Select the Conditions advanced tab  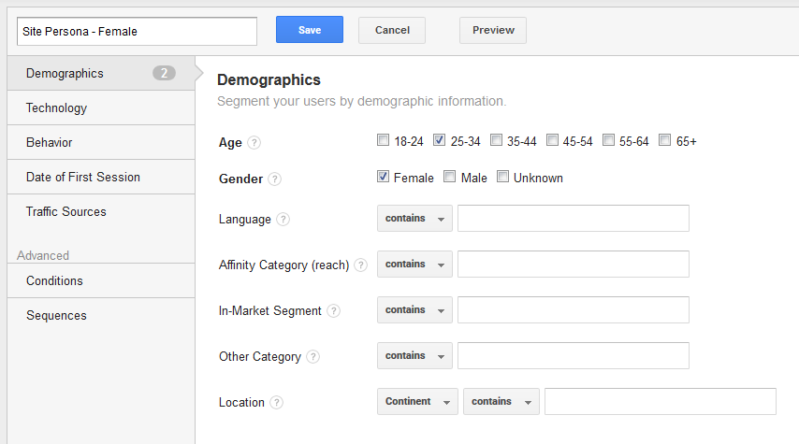[101, 281]
